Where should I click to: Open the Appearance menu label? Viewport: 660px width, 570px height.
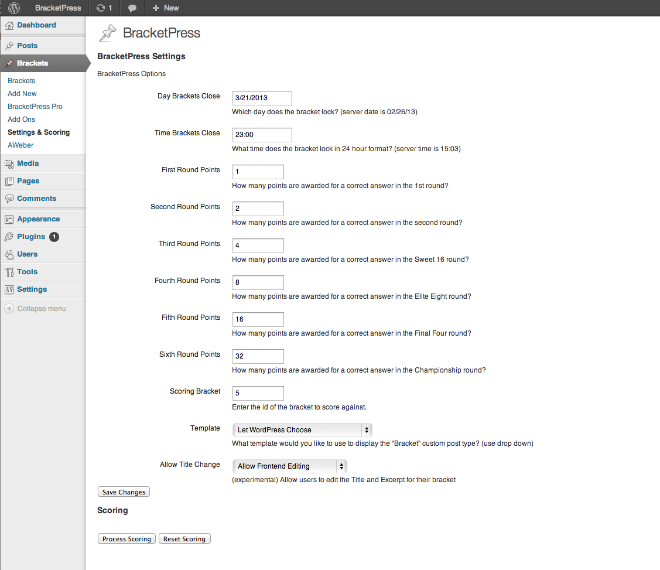point(38,219)
